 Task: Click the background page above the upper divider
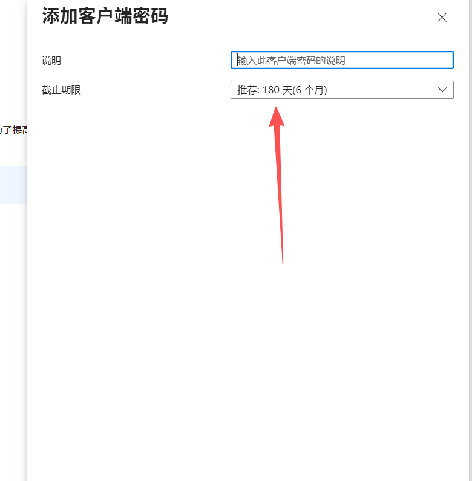[x=13, y=48]
